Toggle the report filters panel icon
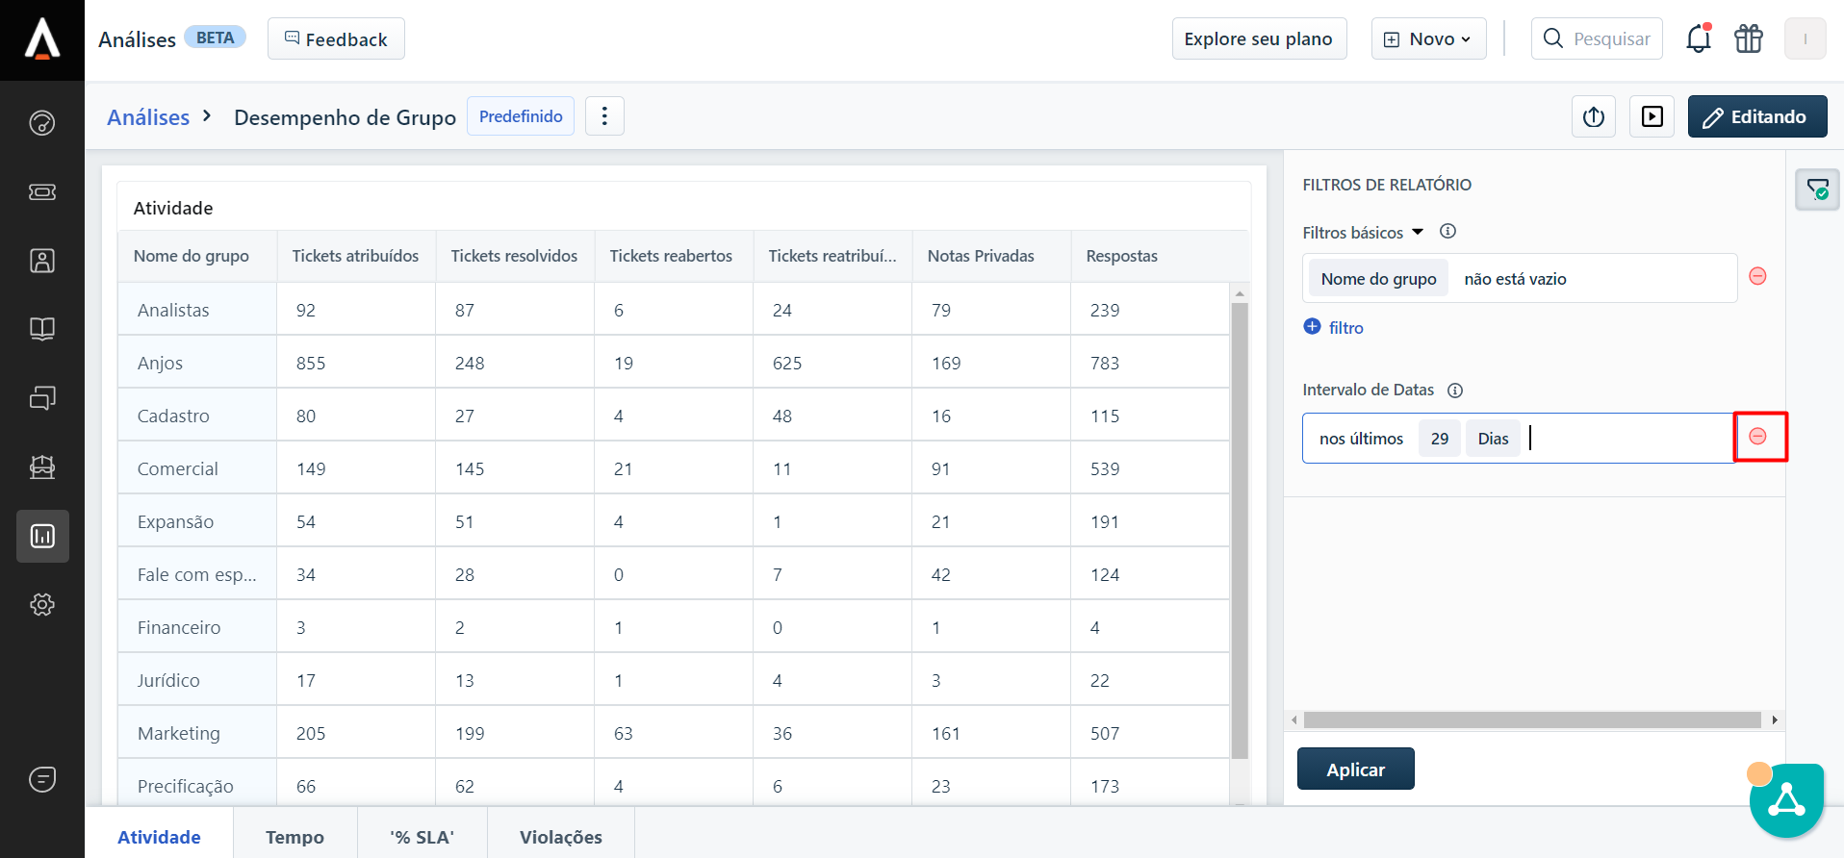 point(1817,189)
